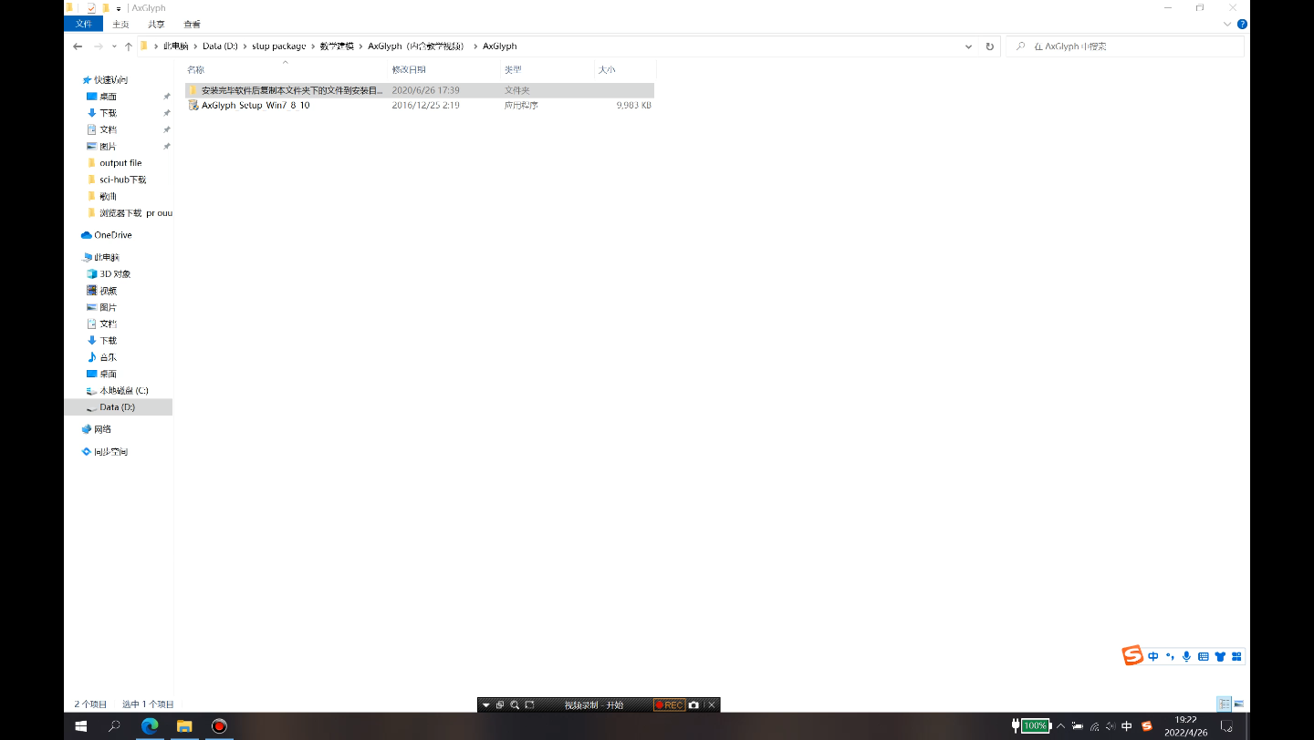Go to stup package in address bar
The height and width of the screenshot is (740, 1314).
tap(279, 46)
